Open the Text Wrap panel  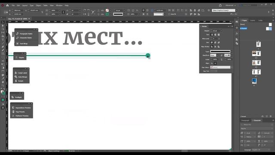(x=24, y=43)
